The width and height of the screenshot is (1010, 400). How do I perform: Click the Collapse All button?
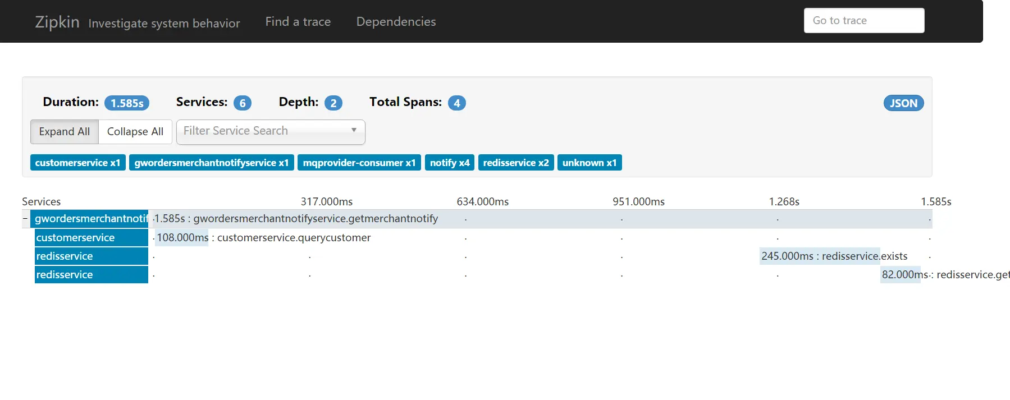pyautogui.click(x=135, y=132)
